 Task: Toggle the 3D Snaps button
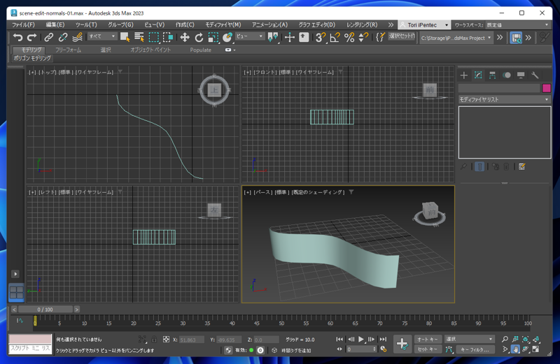coord(320,37)
